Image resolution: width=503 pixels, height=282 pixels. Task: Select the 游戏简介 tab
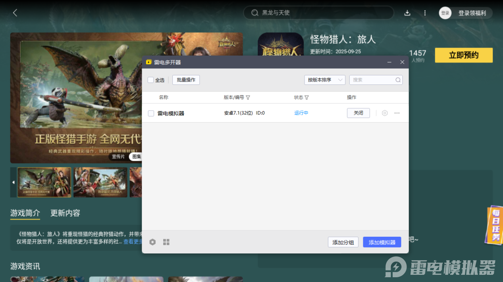(24, 213)
